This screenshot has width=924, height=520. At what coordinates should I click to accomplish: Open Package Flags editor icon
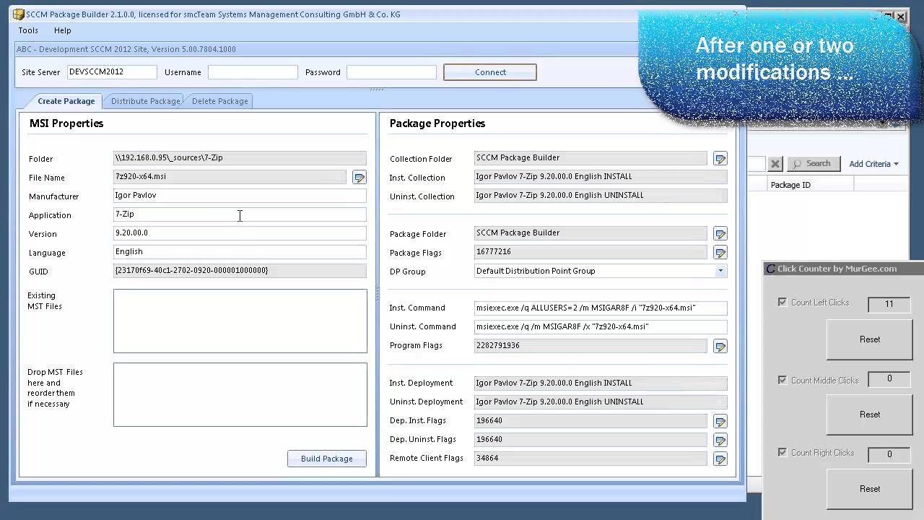(720, 252)
